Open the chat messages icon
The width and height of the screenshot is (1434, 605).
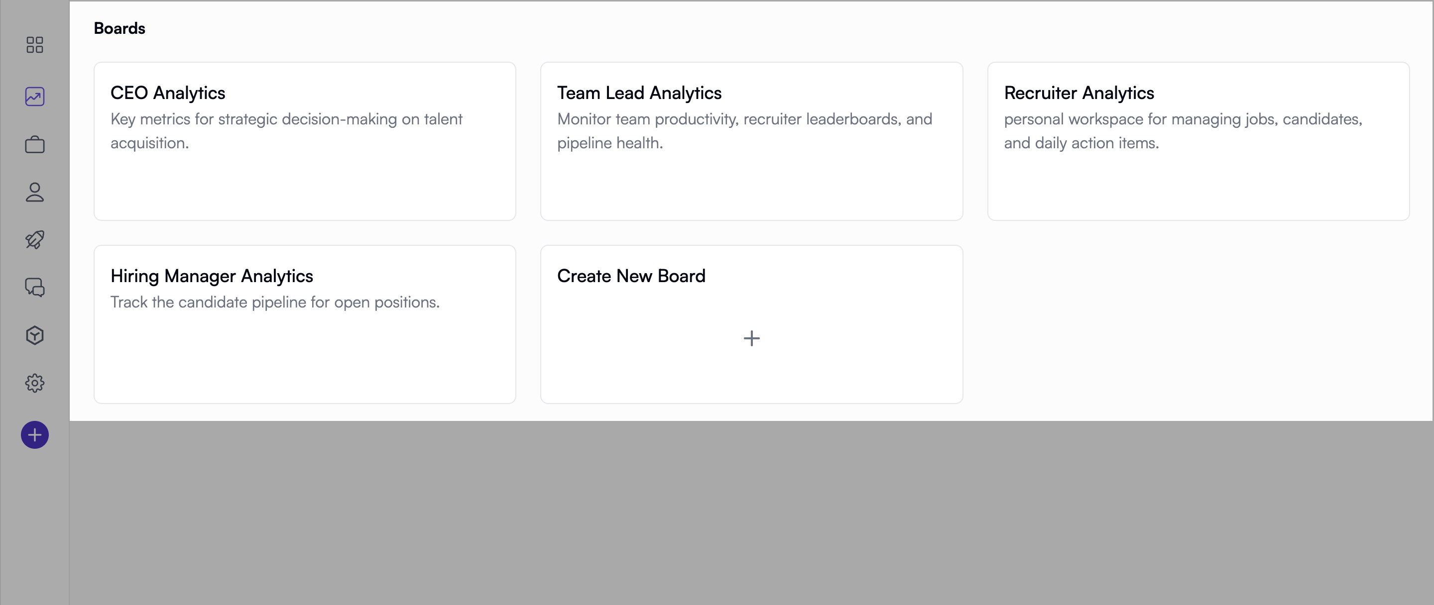[x=34, y=288]
